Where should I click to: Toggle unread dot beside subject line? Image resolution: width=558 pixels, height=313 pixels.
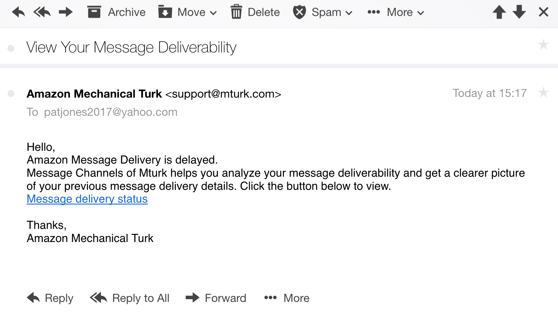(11, 48)
